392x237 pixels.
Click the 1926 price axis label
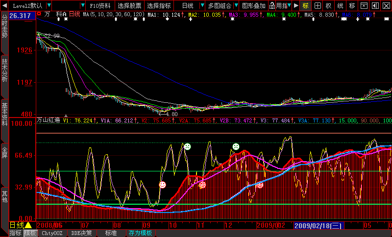click(x=24, y=50)
